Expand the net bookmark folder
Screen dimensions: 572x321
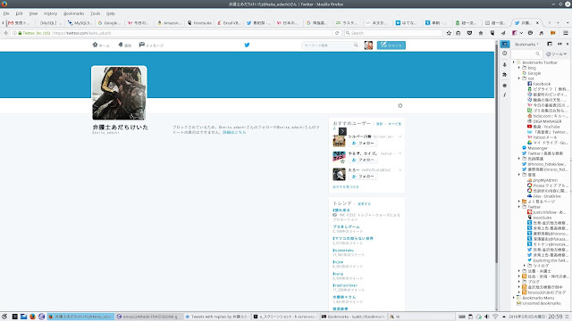pyautogui.click(x=519, y=78)
